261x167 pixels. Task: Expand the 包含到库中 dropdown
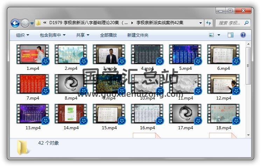pyautogui.click(x=52, y=35)
